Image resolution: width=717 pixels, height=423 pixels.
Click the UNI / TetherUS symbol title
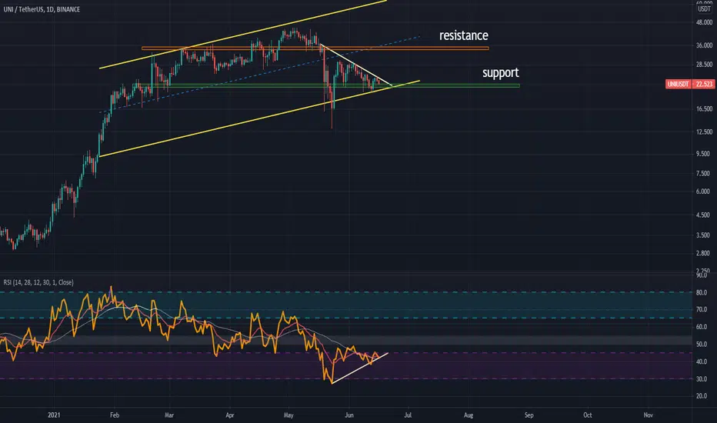tap(42, 9)
